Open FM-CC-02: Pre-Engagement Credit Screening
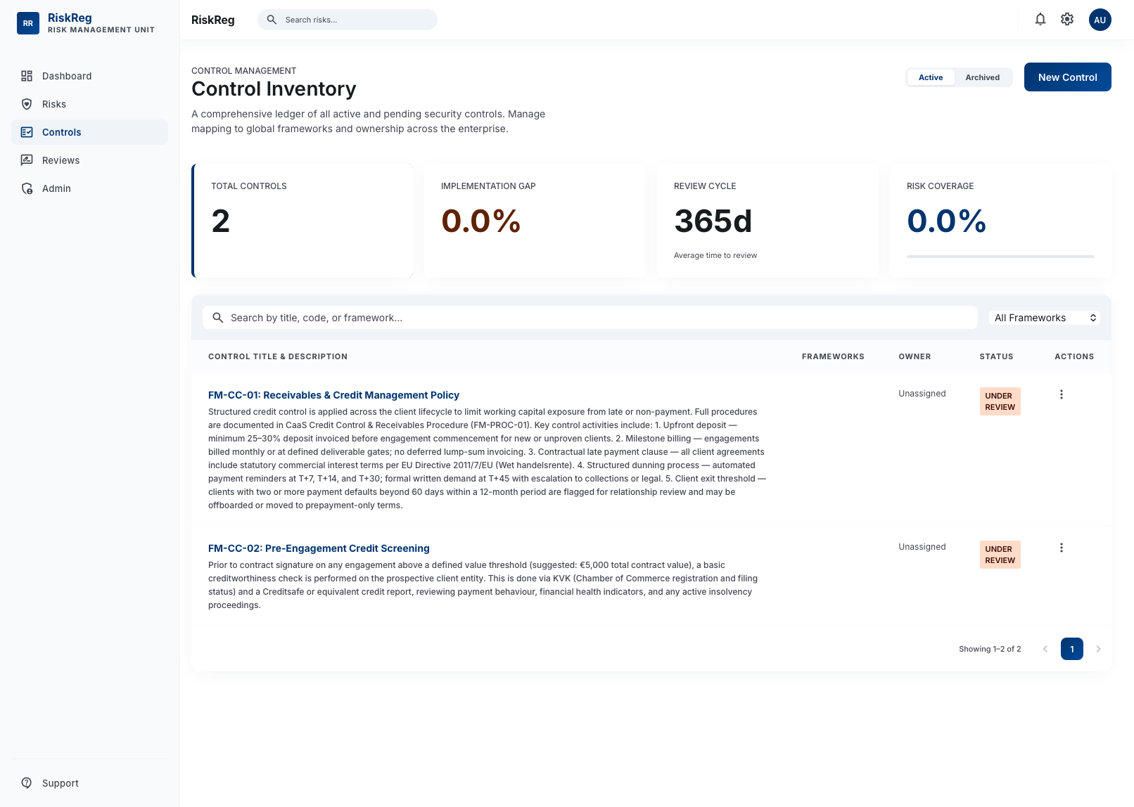Screen dimensions: 1134x807 point(319,548)
